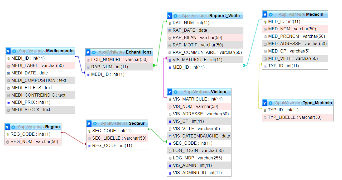Image resolution: width=342 pixels, height=180 pixels.
Task: Open gear options for Echantillons table
Action: tap(94, 52)
